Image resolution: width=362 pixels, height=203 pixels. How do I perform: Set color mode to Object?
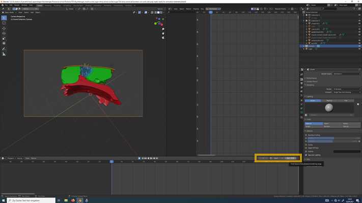(332, 124)
